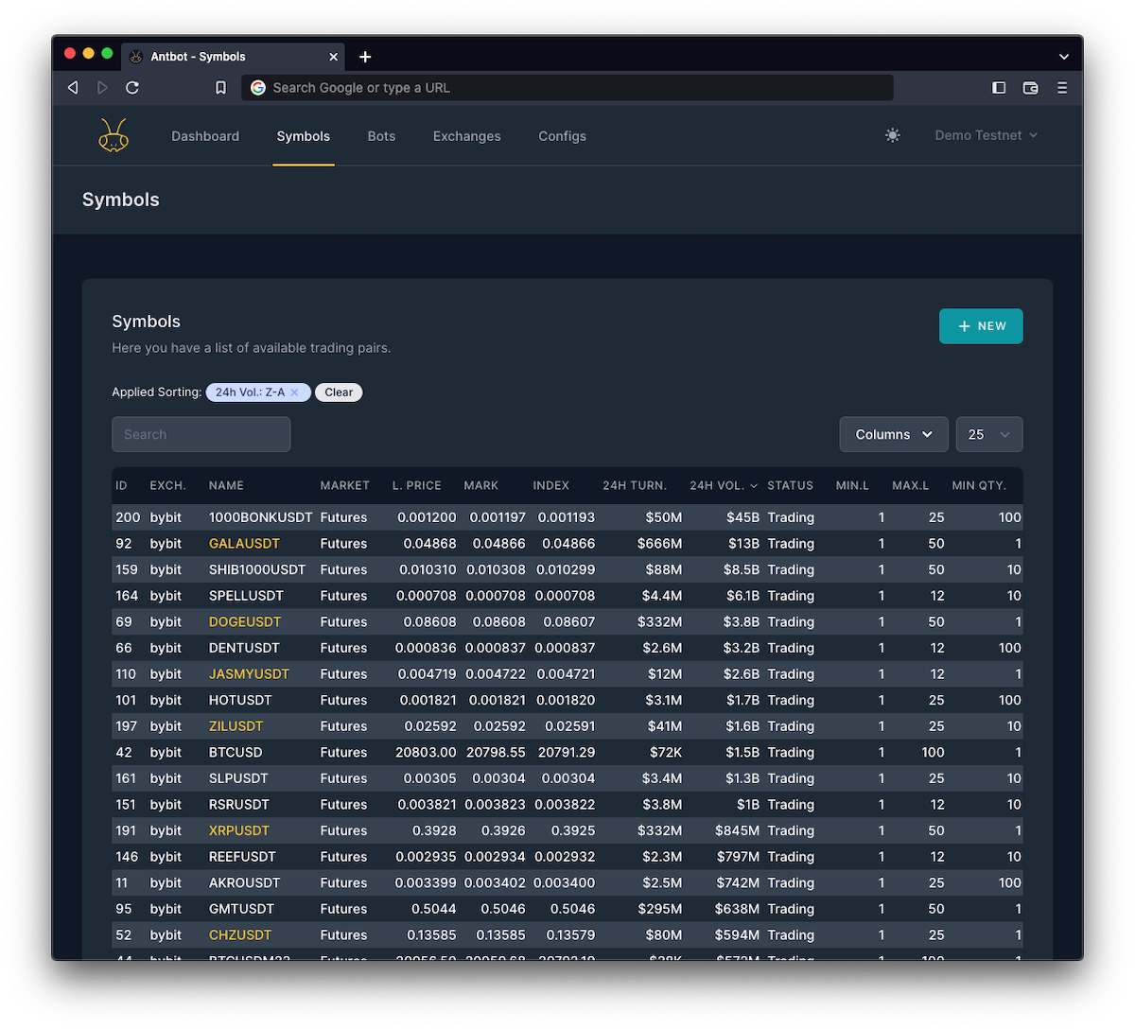This screenshot has height=1029, width=1135.
Task: Click the Symbols page heading
Action: tap(121, 200)
